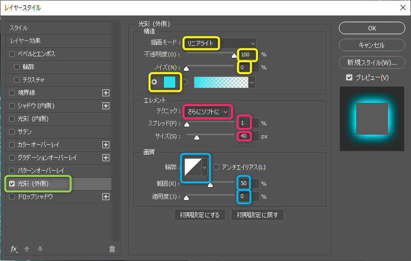
Task: Click the 適用度 value field
Action: tap(249, 196)
